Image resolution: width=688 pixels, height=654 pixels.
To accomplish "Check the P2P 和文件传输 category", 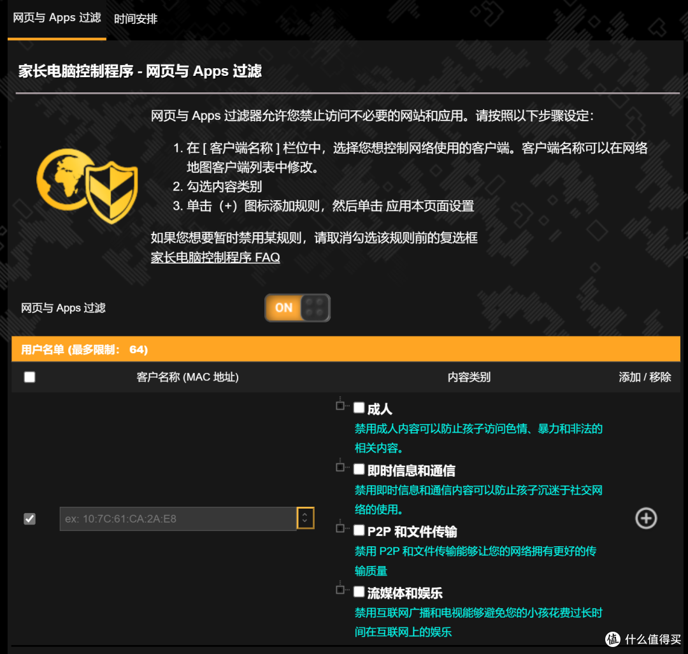I will coord(359,530).
